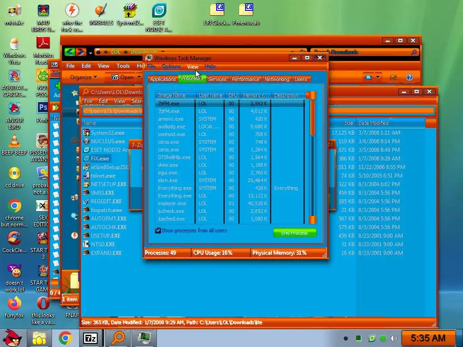This screenshot has width=463, height=347.
Task: Switch to Applications tab
Action: click(162, 79)
